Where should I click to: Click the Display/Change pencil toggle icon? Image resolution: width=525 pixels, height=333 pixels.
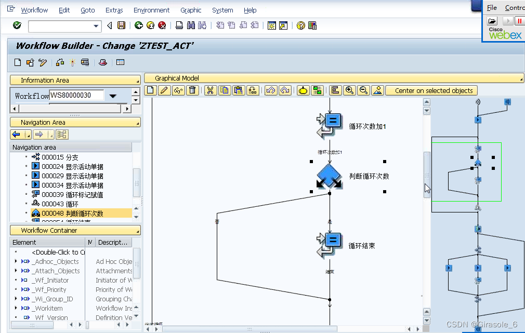[x=43, y=62]
